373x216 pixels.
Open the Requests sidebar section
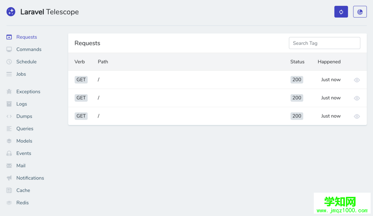(27, 37)
